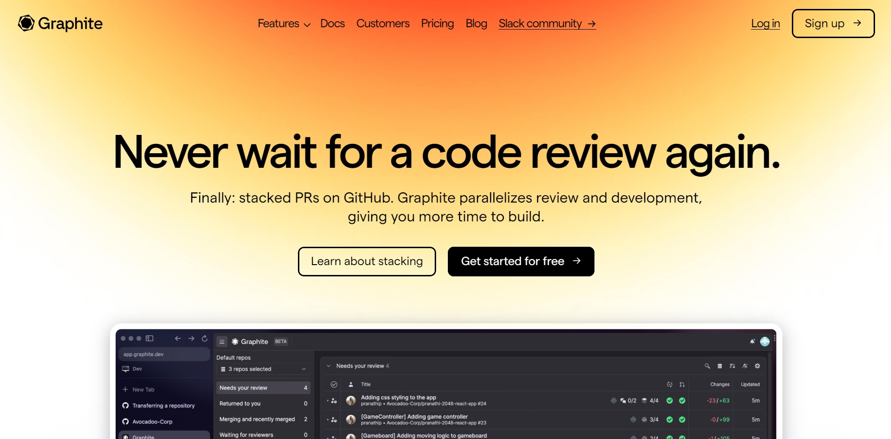Click the notification bell in the dashboard

(752, 342)
